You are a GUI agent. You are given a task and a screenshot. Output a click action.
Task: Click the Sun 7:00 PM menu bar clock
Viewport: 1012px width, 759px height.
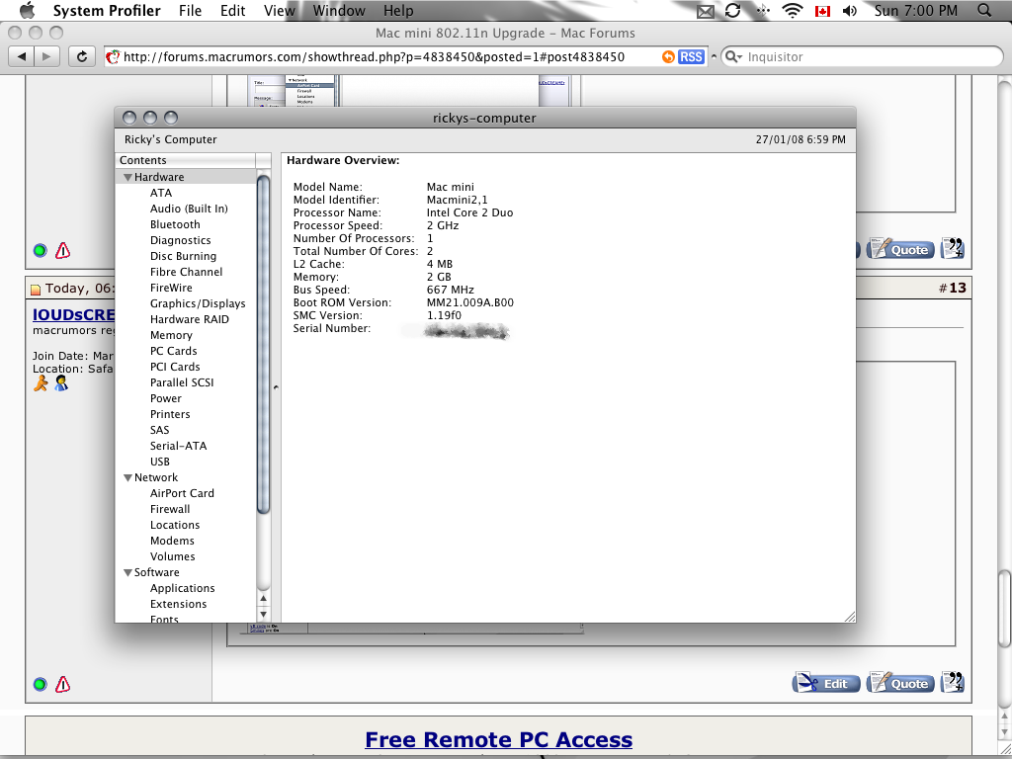(x=916, y=10)
